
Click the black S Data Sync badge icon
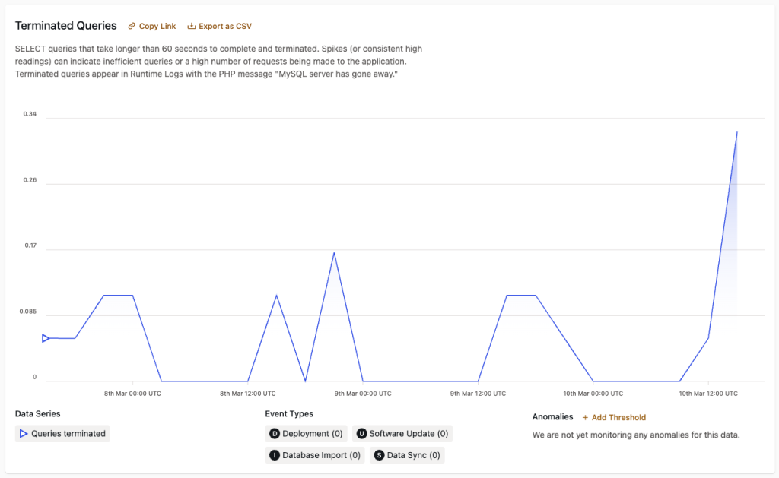click(379, 455)
